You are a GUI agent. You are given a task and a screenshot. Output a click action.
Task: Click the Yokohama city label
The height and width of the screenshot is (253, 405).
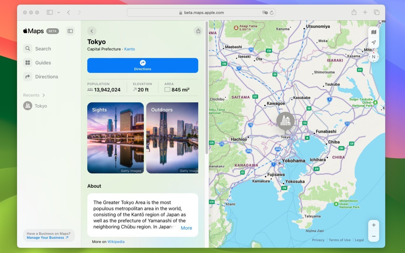[294, 161]
